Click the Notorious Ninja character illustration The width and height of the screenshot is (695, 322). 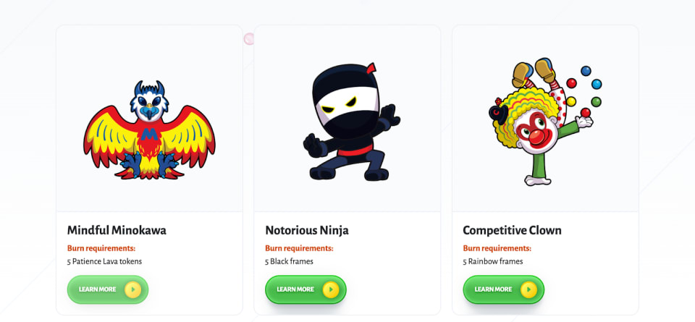(352, 122)
